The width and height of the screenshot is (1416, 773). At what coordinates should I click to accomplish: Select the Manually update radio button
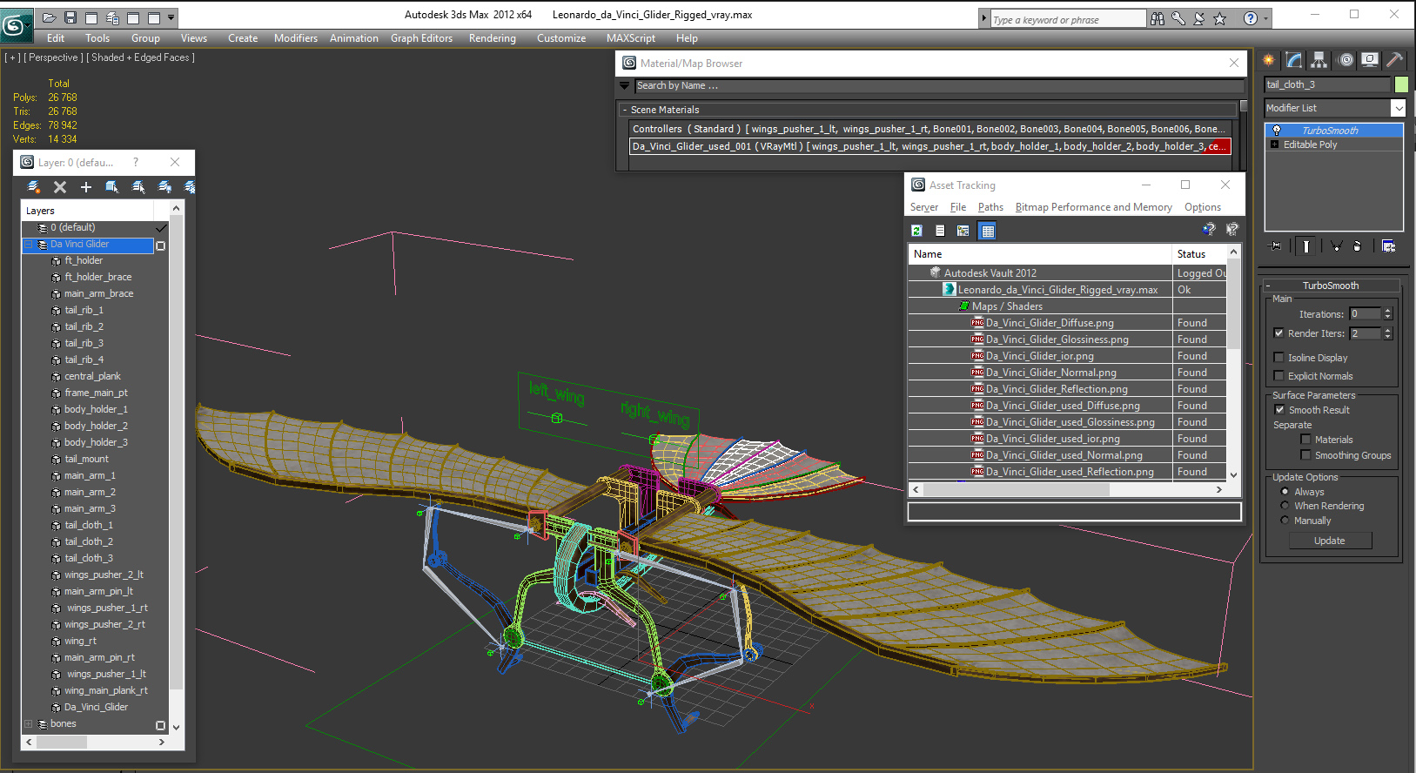coord(1285,521)
